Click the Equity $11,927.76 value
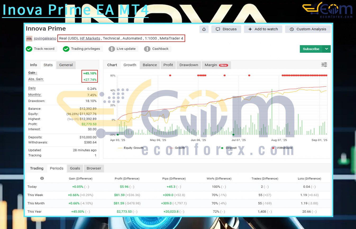 [88, 114]
